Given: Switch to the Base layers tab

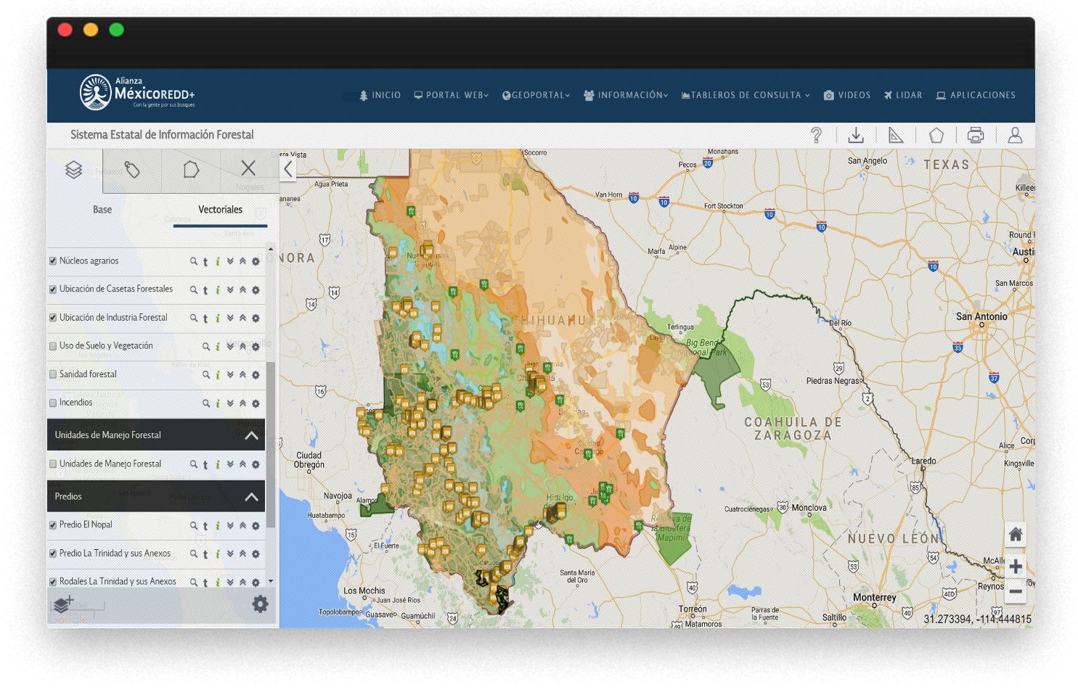Looking at the screenshot, I should click(x=102, y=210).
